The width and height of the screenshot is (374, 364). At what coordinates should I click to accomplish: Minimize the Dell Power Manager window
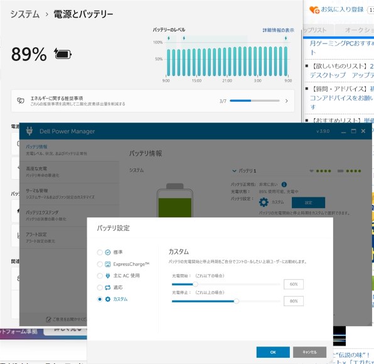343,131
